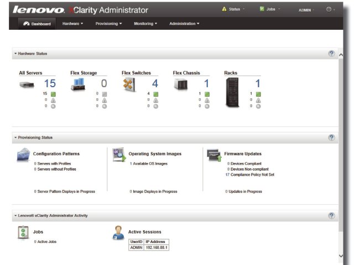The height and width of the screenshot is (265, 354).
Task: Click 0 Image Deploys in Progress
Action: click(x=153, y=192)
